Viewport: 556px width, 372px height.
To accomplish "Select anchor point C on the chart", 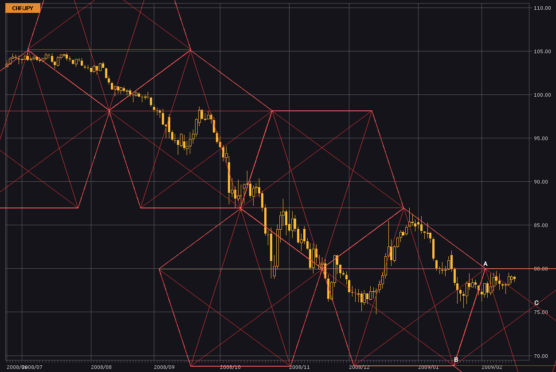I will [x=536, y=303].
